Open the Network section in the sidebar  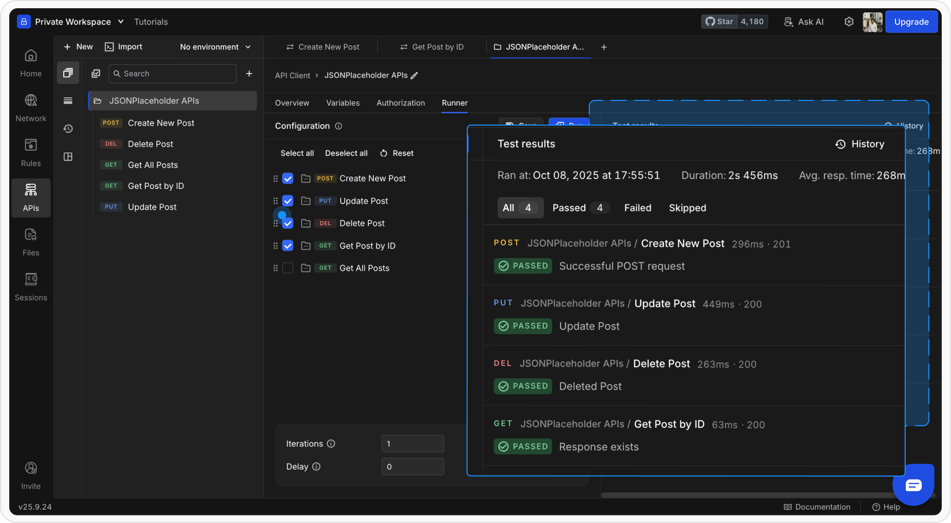[x=31, y=107]
